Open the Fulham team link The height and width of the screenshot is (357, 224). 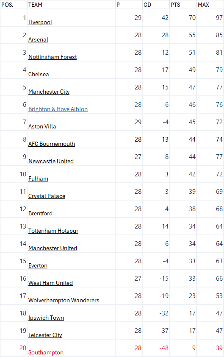[38, 179]
